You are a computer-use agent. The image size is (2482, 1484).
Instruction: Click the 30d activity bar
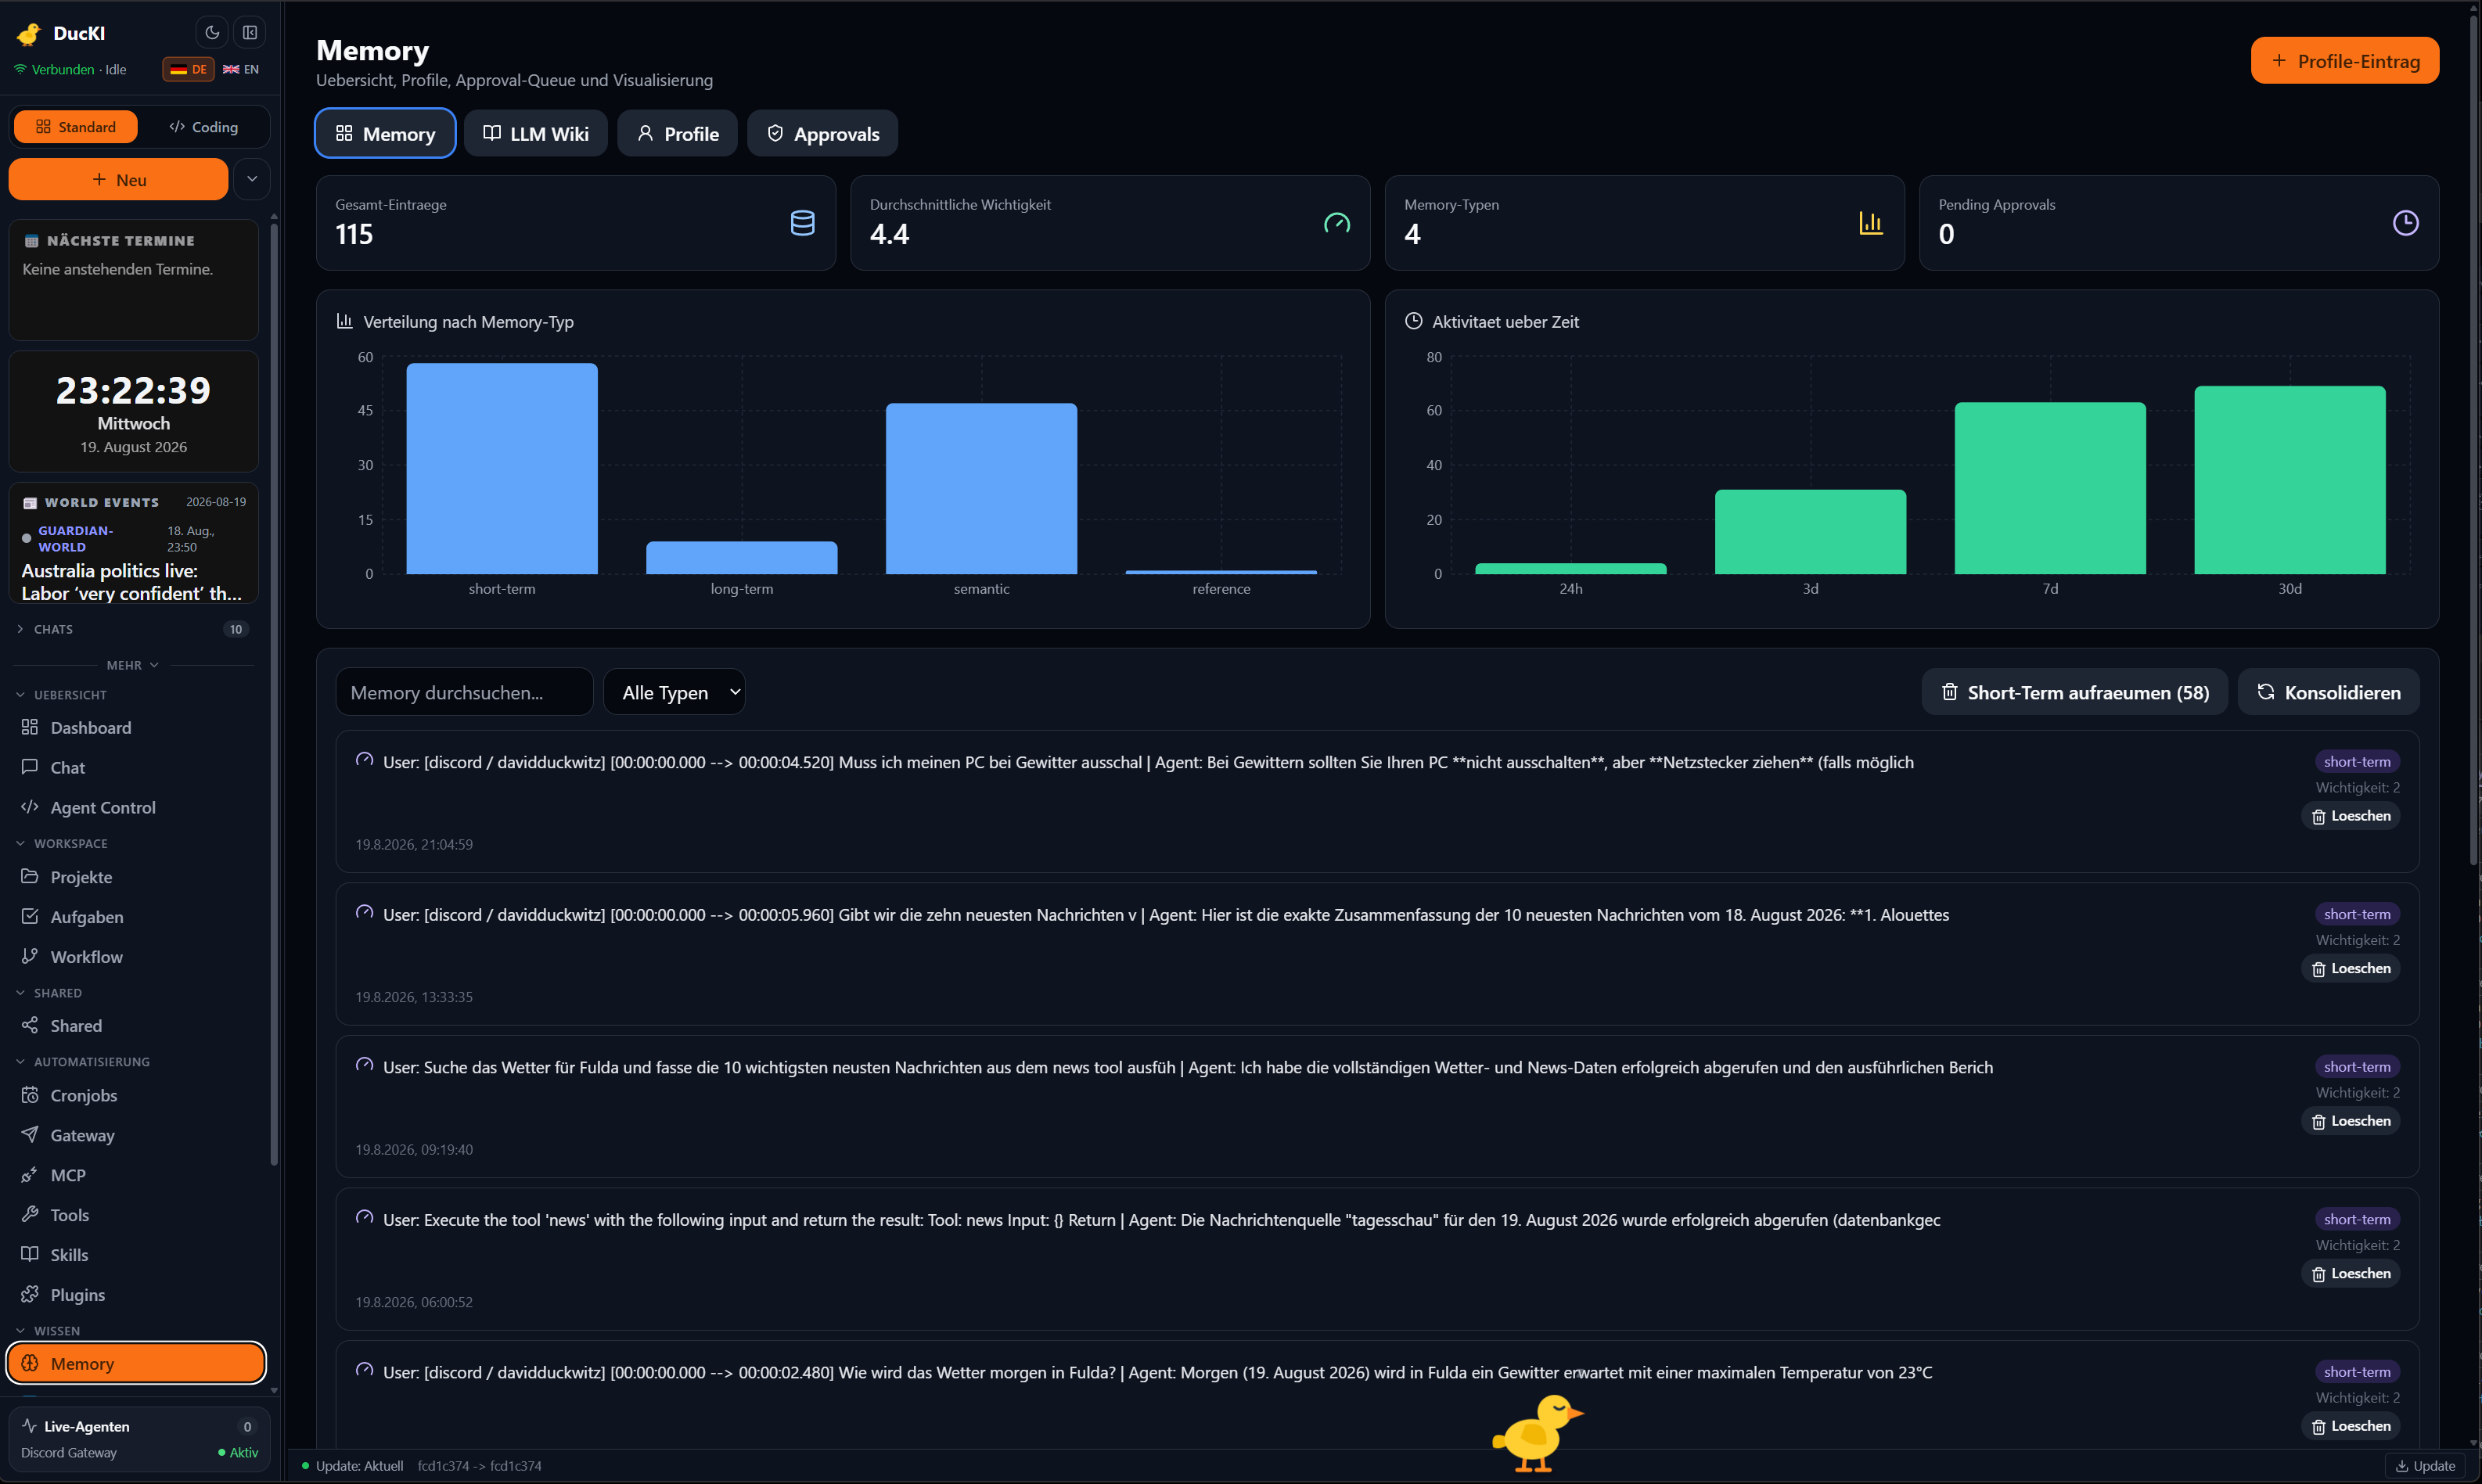point(2290,480)
